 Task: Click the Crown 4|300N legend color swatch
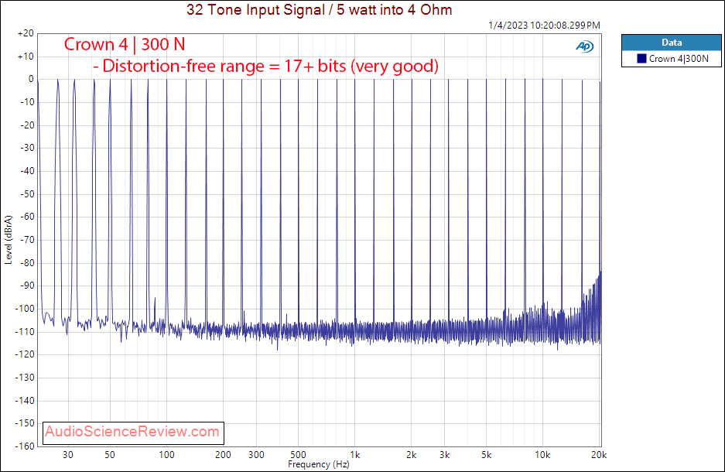641,58
